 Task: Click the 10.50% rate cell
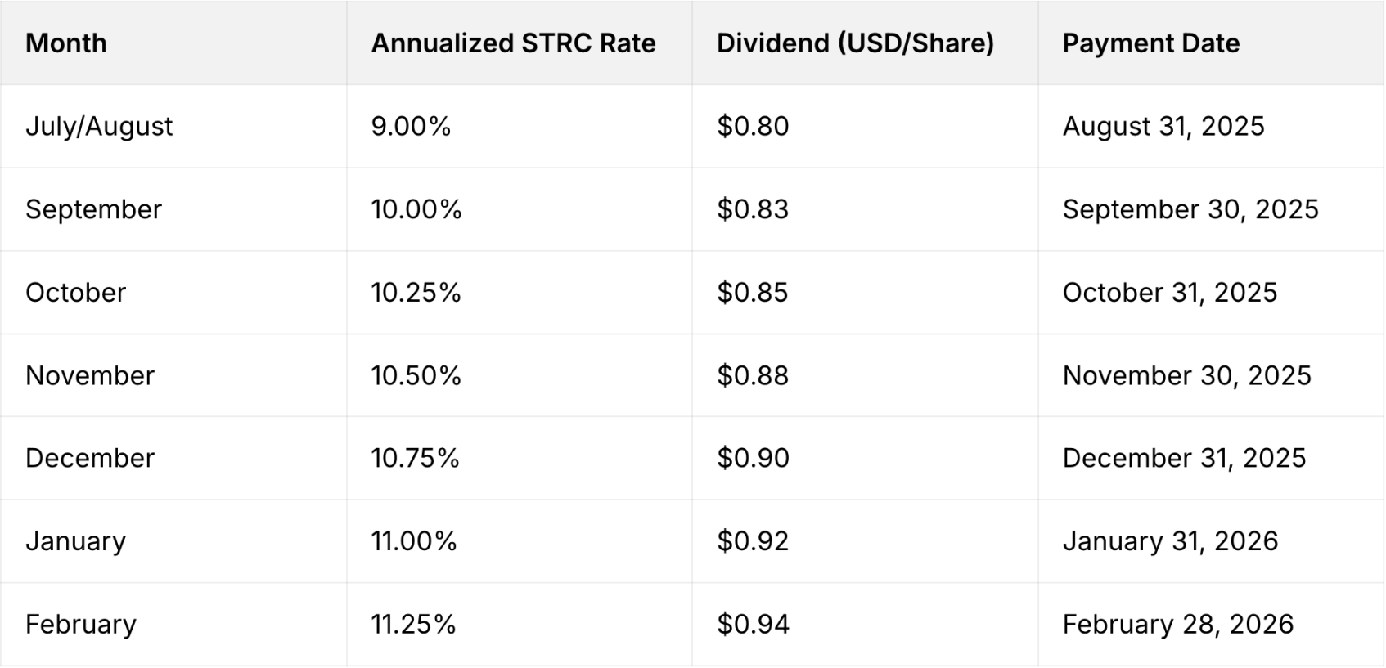pos(416,376)
